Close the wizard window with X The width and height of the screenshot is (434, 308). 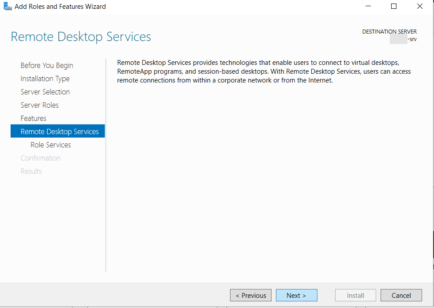point(419,6)
